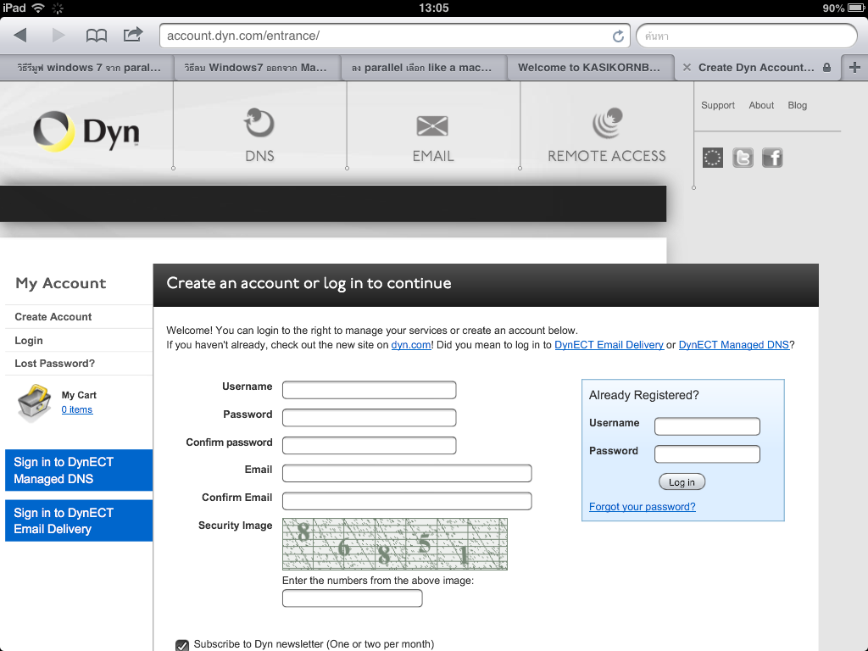Click Lost Password? in sidebar
This screenshot has width=868, height=651.
[55, 363]
